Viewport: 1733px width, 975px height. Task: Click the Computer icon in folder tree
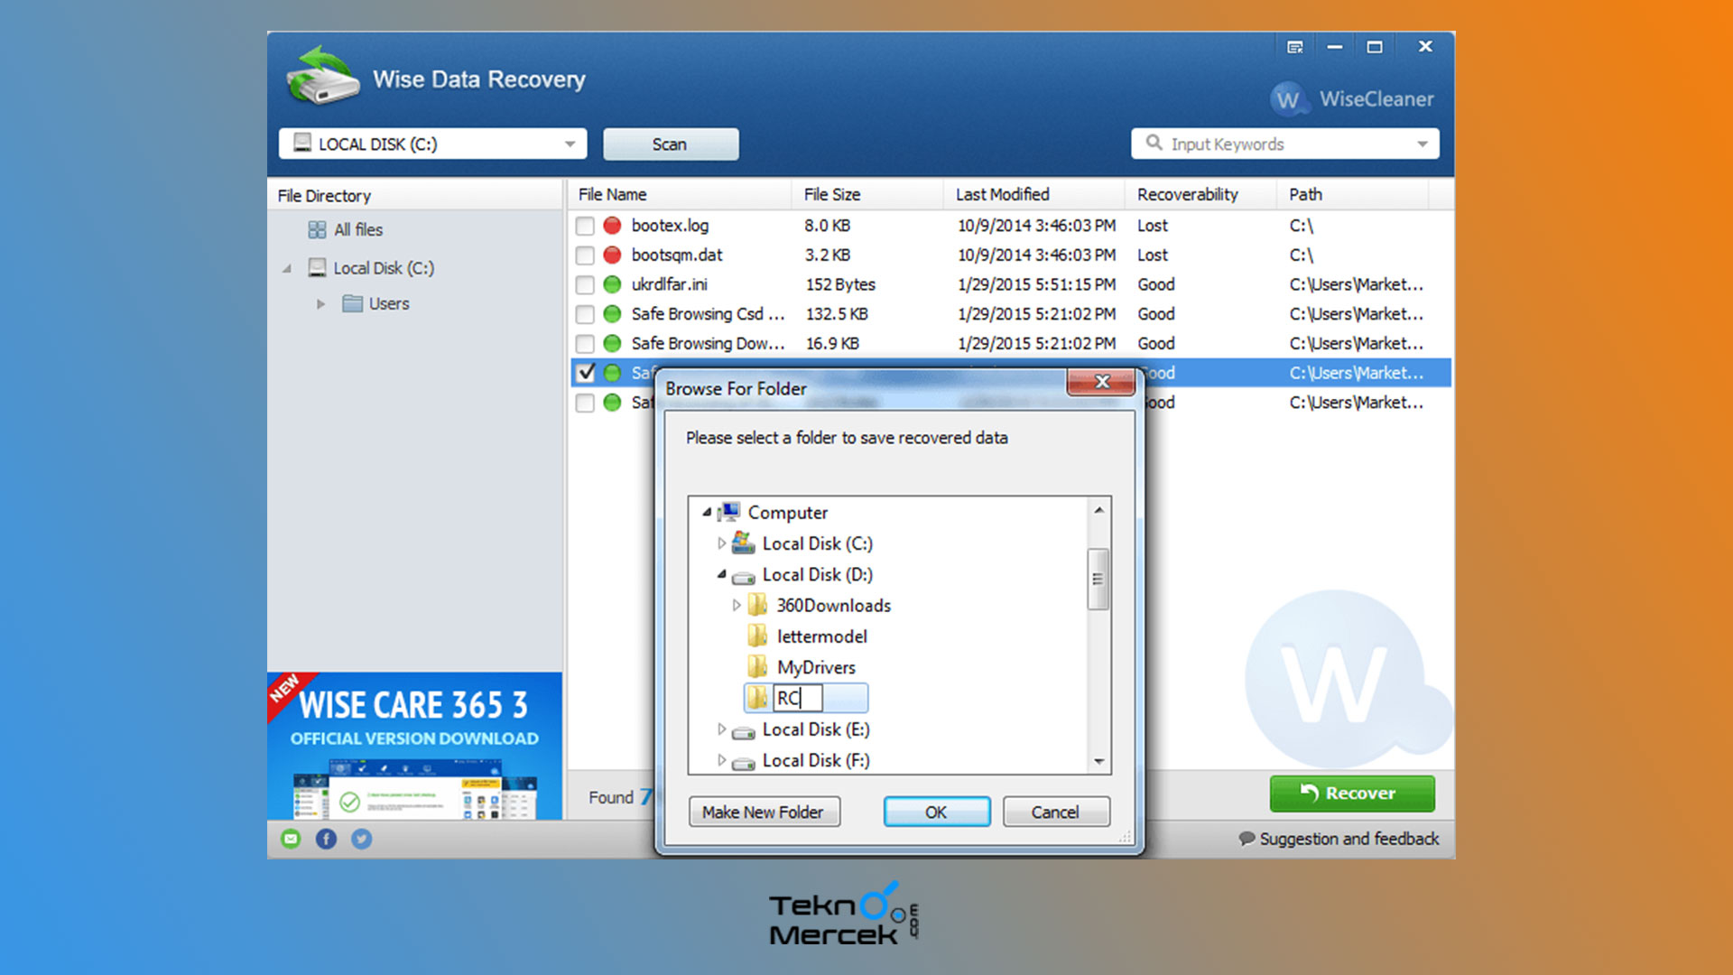point(729,512)
